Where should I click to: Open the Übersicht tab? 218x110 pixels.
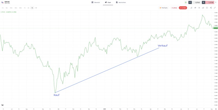[95, 2]
